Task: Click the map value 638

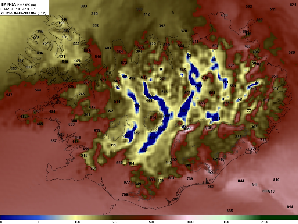Action: (97, 131)
